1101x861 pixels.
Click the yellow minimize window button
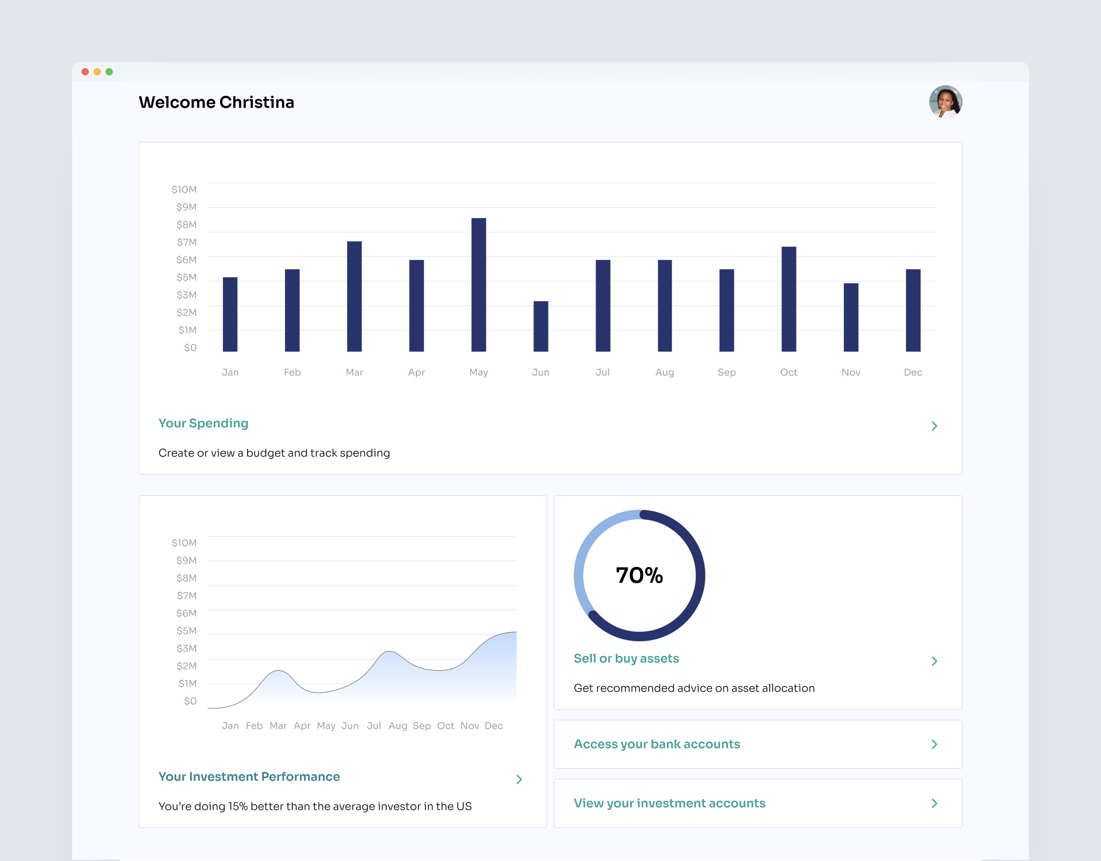(x=97, y=71)
